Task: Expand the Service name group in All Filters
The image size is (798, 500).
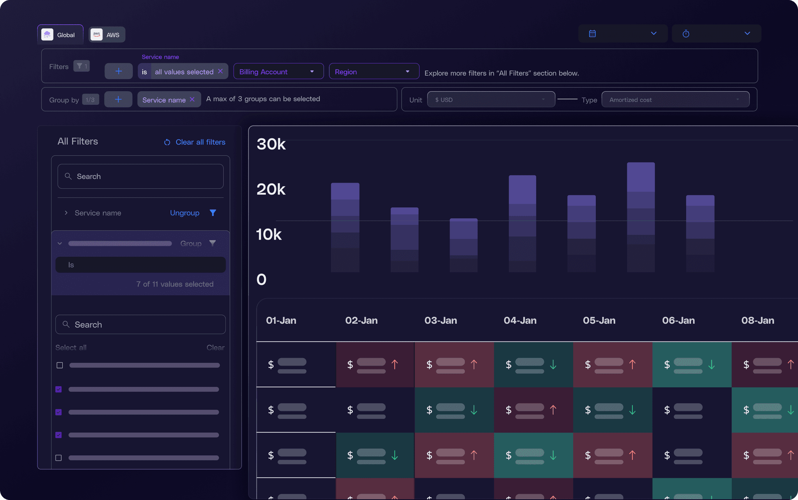Action: point(65,213)
